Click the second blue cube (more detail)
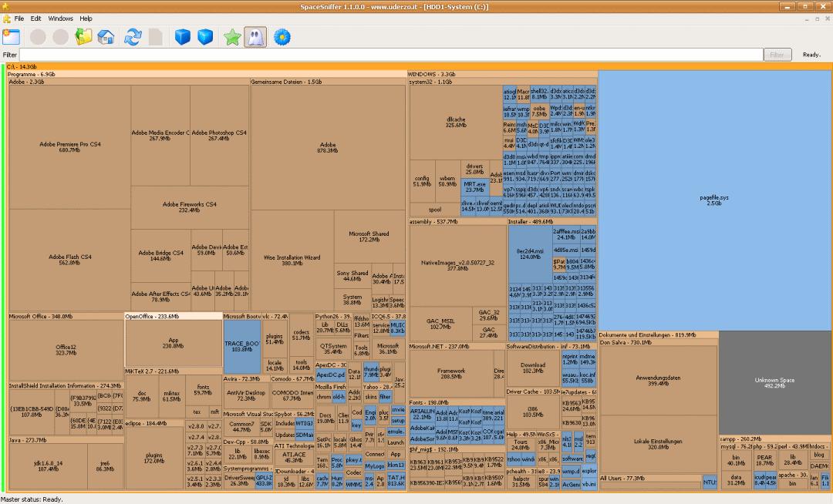Viewport: 833px width, 504px height. pyautogui.click(x=205, y=36)
